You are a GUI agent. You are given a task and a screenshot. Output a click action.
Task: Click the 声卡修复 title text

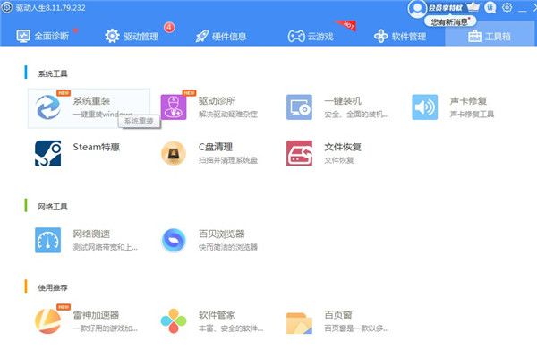tap(468, 101)
